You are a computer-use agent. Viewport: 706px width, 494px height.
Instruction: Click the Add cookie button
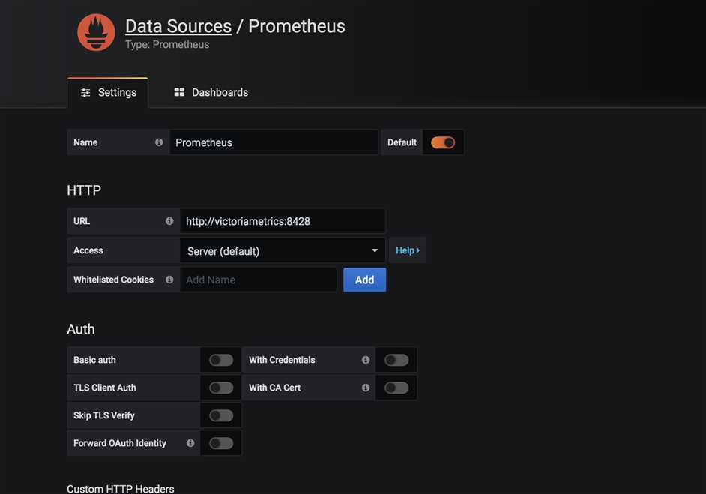click(365, 280)
